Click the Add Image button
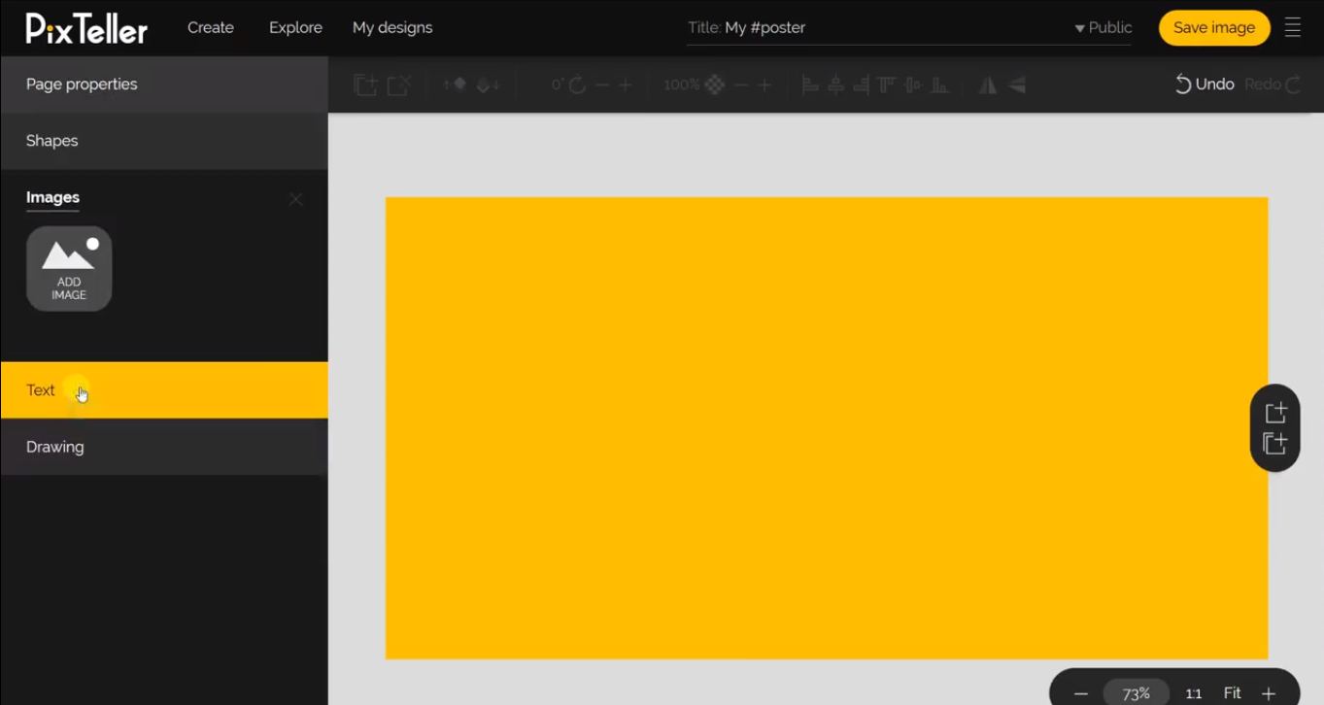The image size is (1324, 705). pyautogui.click(x=69, y=269)
